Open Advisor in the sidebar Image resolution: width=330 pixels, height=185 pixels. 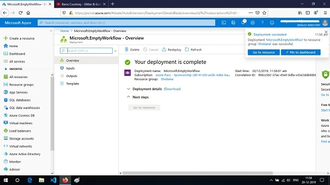click(x=12, y=169)
